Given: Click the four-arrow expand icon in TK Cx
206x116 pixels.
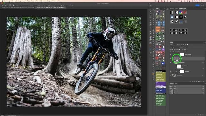Looking at the screenshot, I should (x=157, y=17).
